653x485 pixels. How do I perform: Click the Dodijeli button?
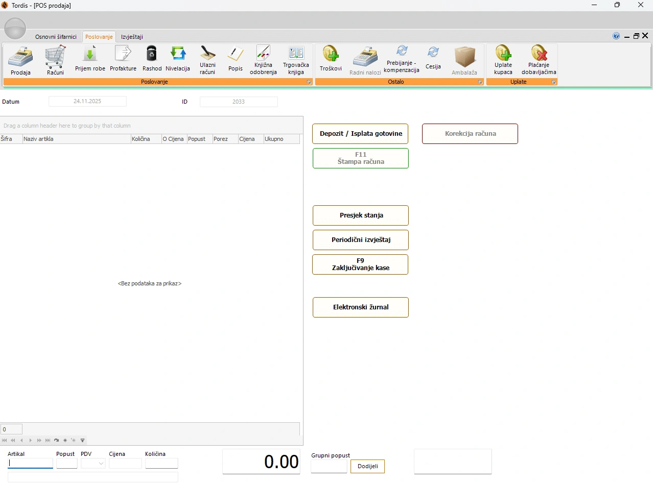tap(367, 467)
